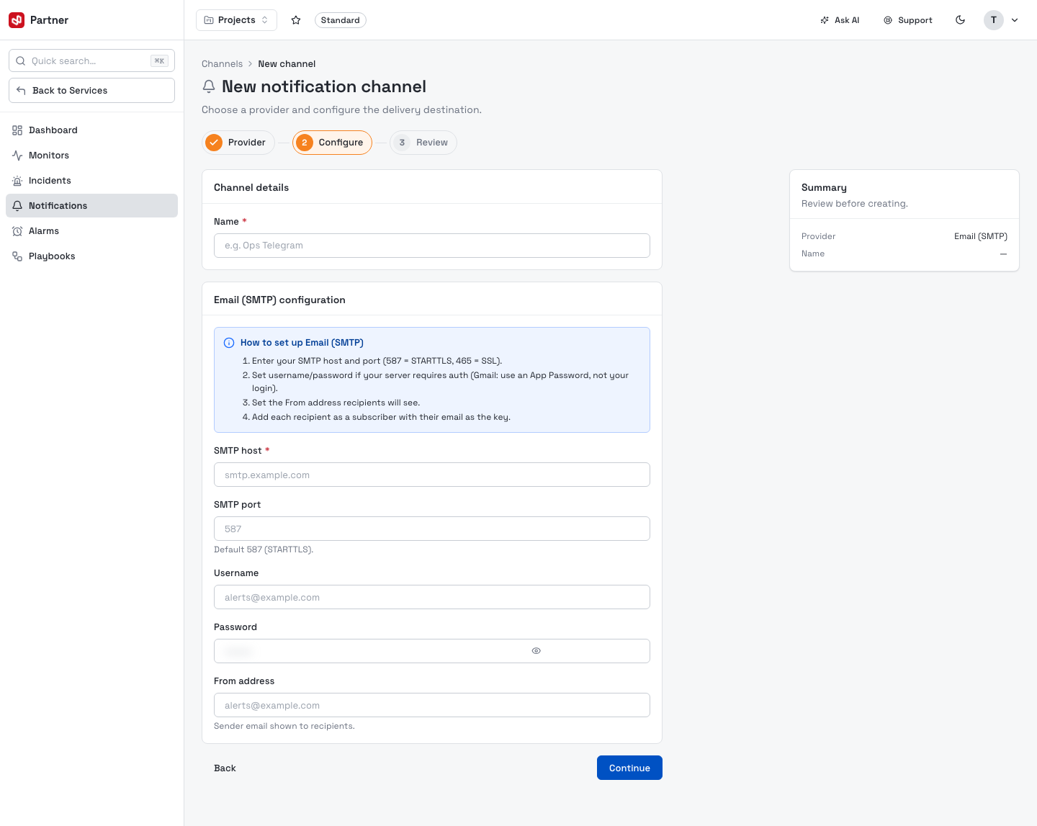The height and width of the screenshot is (826, 1037).
Task: Open Support link in header
Action: (x=908, y=20)
